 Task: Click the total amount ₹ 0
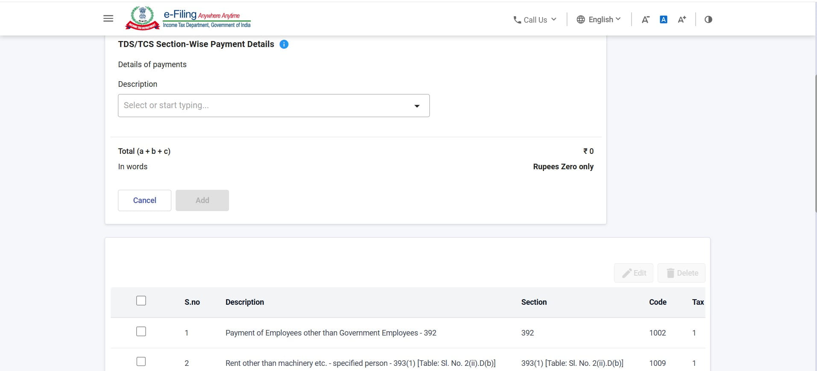coord(588,151)
